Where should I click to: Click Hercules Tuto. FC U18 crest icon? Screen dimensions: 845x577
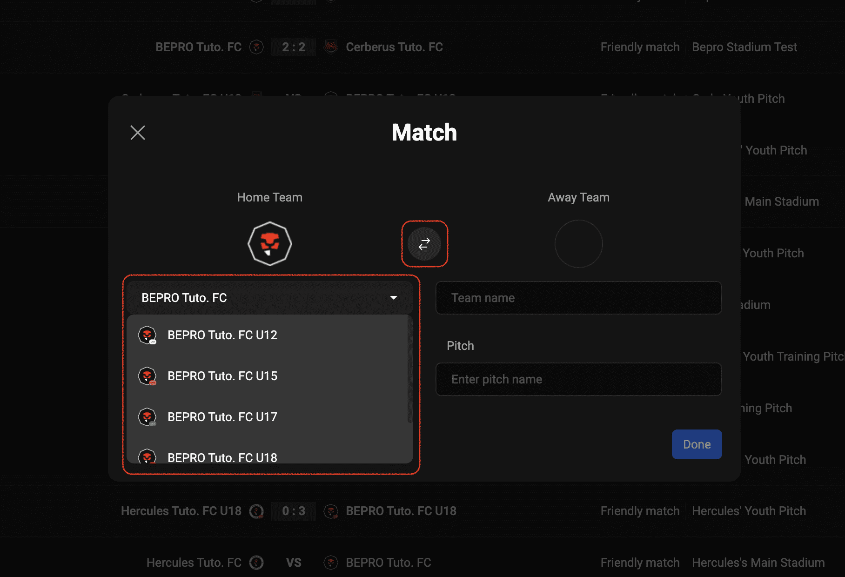click(256, 511)
